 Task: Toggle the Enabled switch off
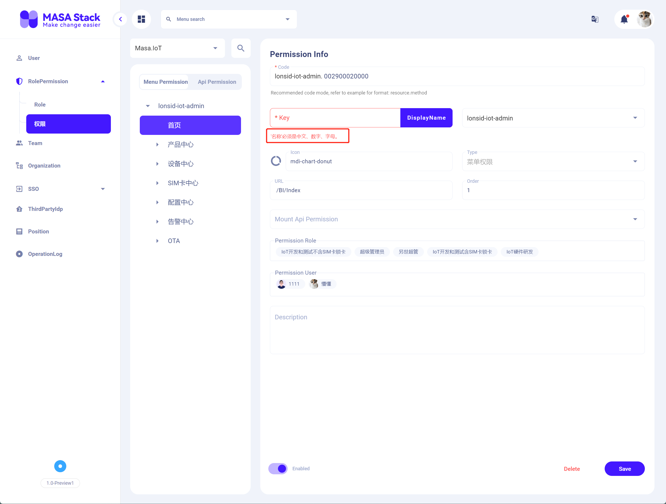point(278,468)
